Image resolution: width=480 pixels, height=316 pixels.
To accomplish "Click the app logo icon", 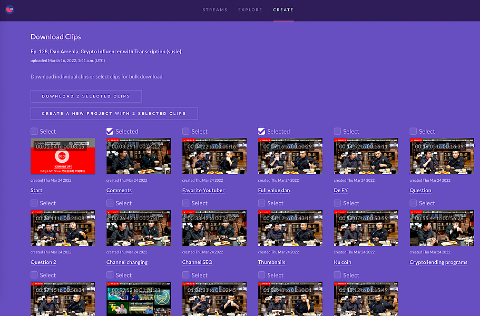I will click(x=9, y=9).
